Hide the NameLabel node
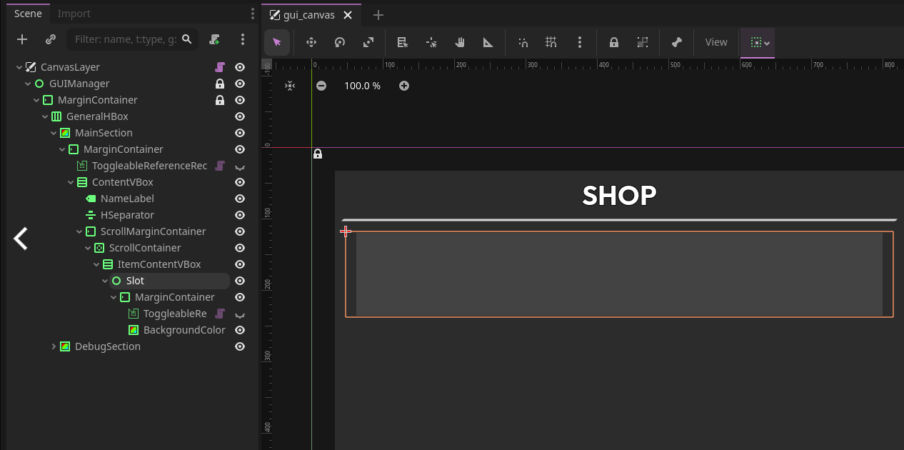Image resolution: width=904 pixels, height=450 pixels. pos(239,198)
